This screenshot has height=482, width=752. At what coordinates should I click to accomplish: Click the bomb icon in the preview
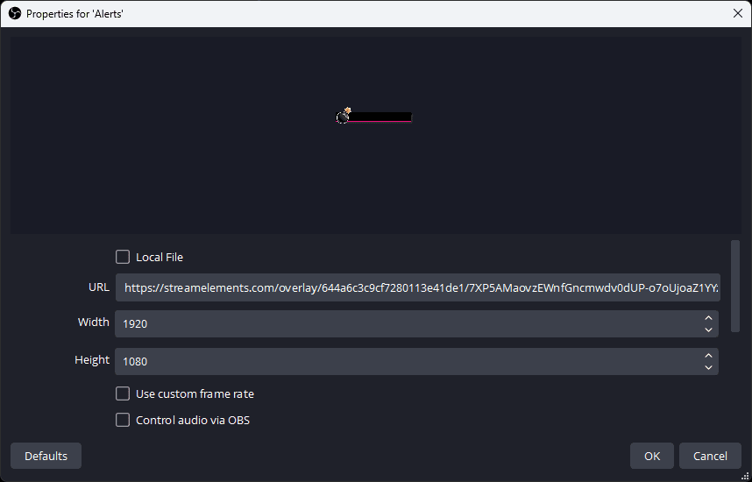[x=344, y=116]
